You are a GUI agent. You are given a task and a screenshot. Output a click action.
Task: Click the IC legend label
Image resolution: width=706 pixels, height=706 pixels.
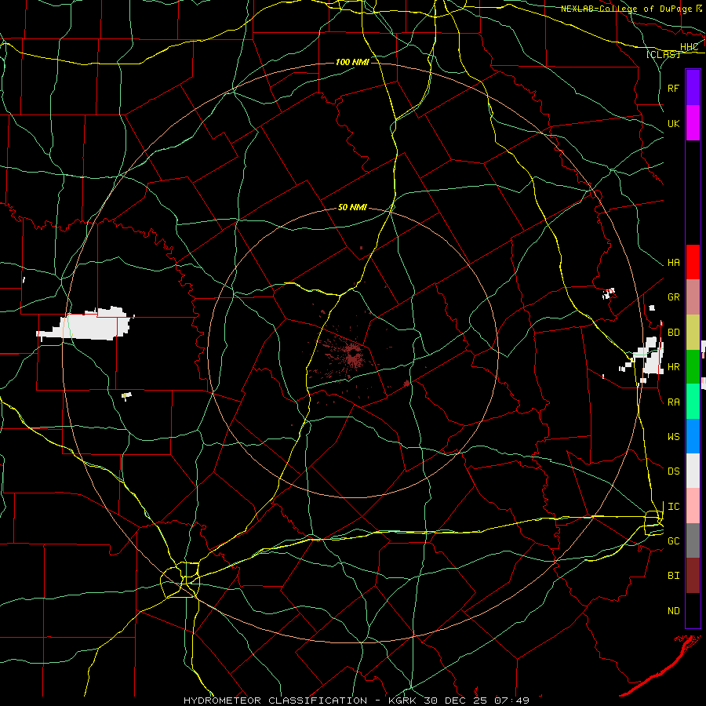673,507
